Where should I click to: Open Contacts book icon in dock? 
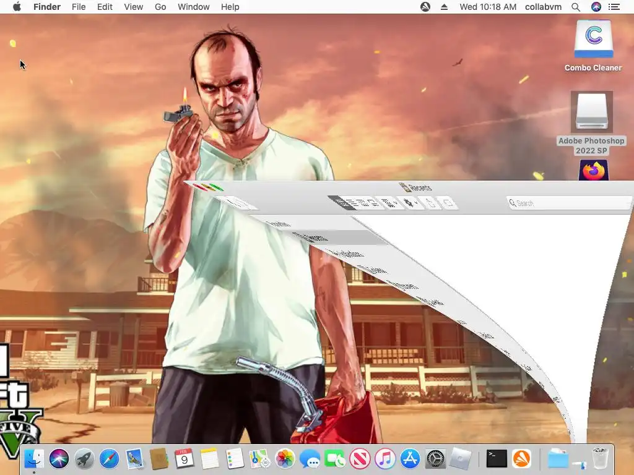[x=159, y=459]
